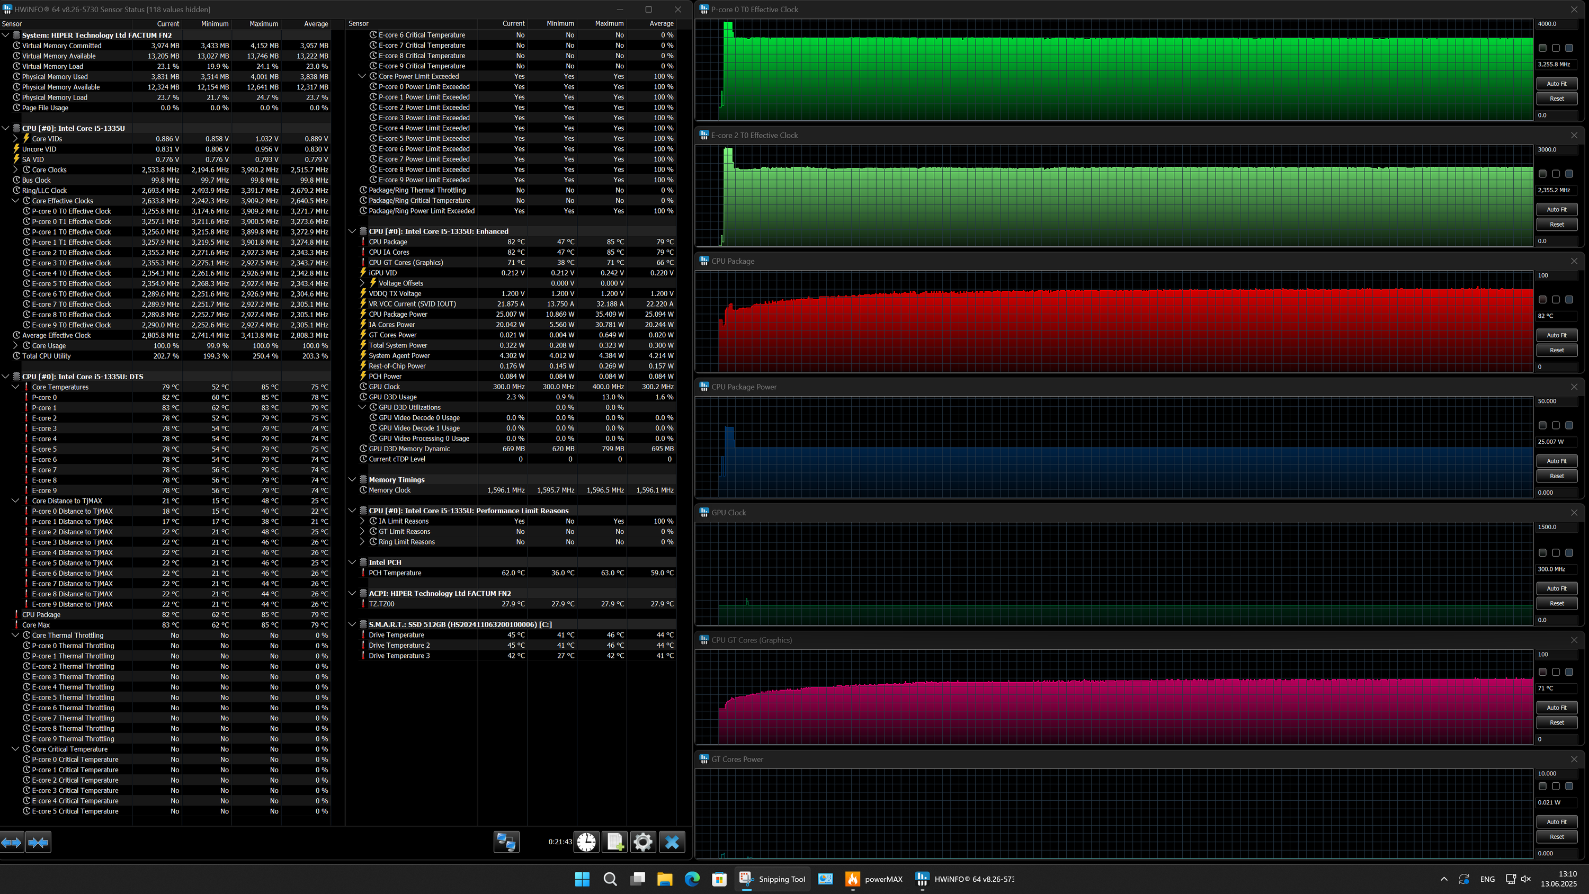Click the clock reset timer icon

point(586,842)
